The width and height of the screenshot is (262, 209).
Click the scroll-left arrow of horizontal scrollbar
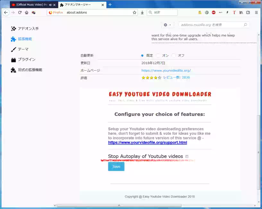(55, 205)
